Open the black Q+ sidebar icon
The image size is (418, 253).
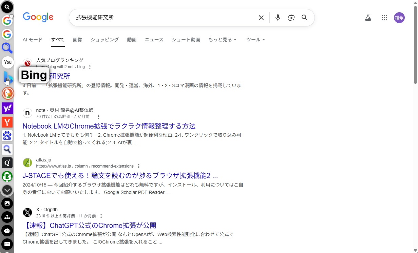click(x=7, y=163)
